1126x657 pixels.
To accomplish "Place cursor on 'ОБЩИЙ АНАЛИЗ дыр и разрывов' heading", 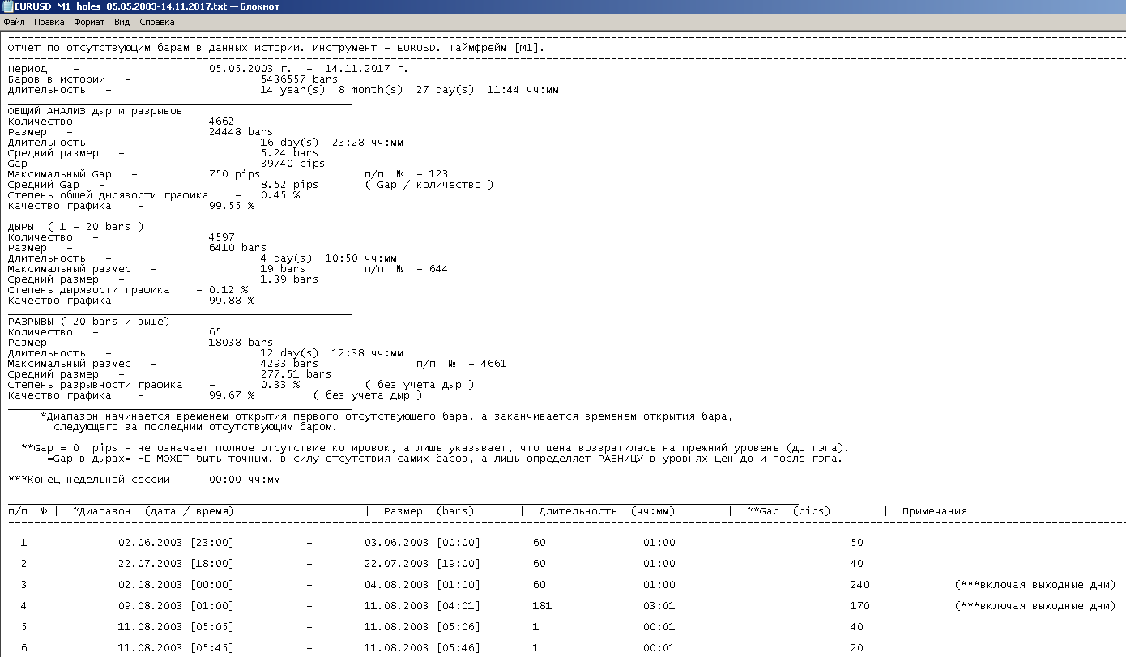I will pos(95,111).
